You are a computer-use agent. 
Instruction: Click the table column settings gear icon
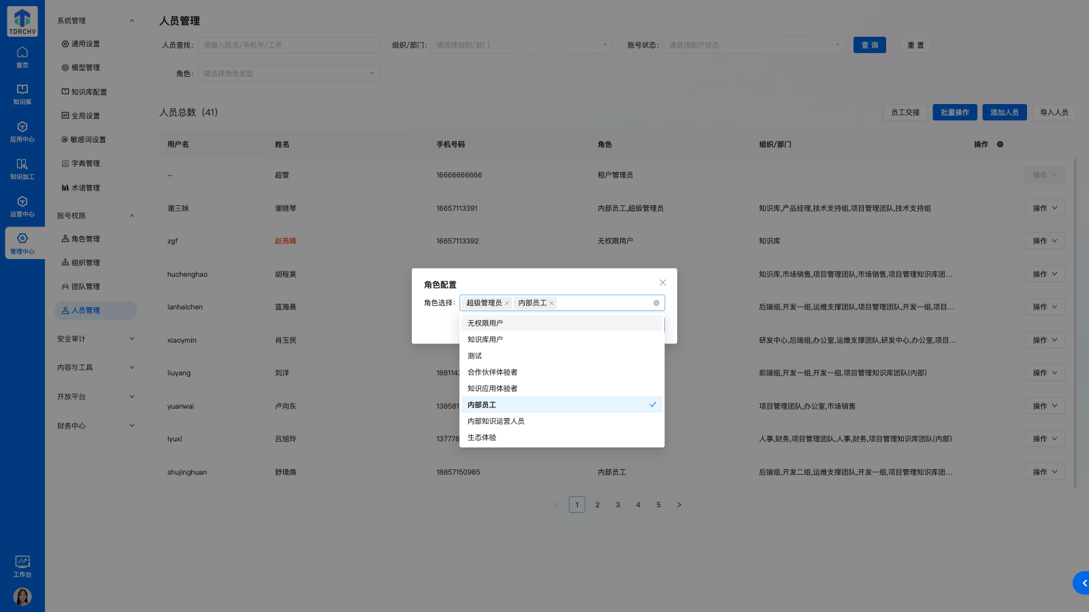click(1000, 144)
